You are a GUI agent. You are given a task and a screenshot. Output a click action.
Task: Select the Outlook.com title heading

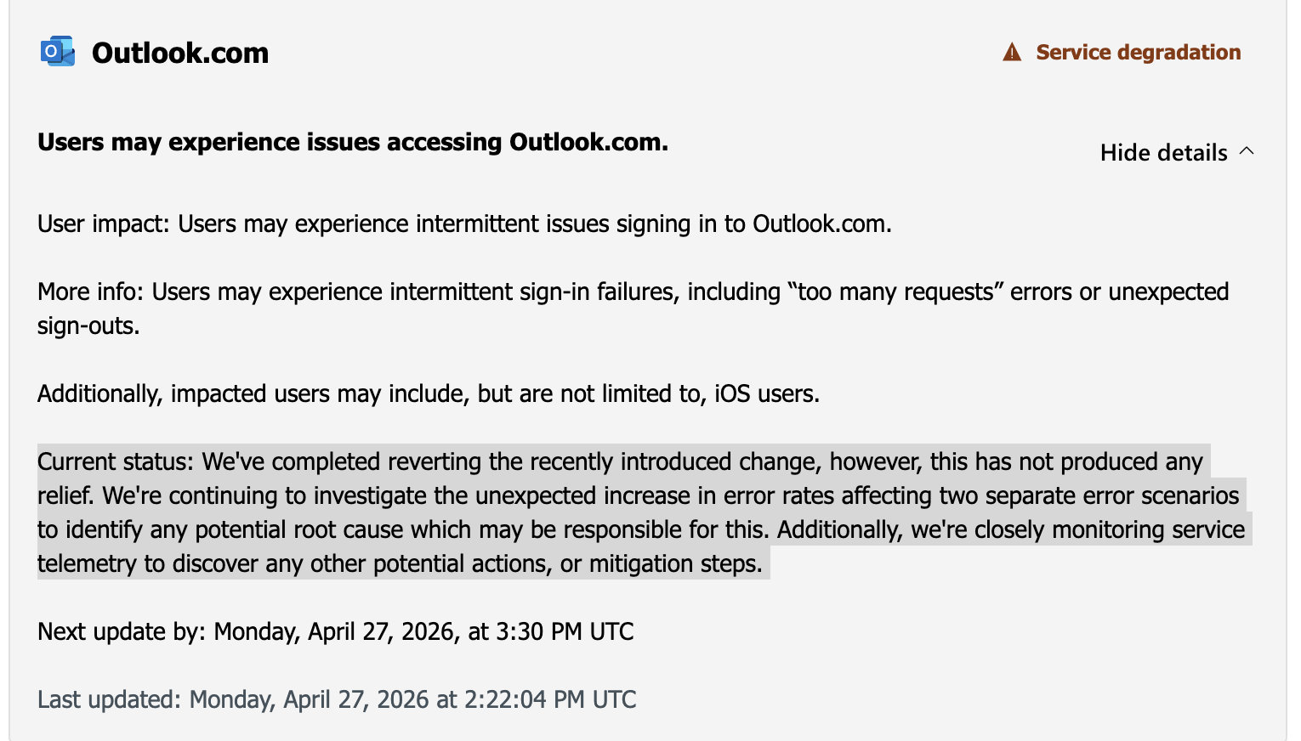(179, 52)
